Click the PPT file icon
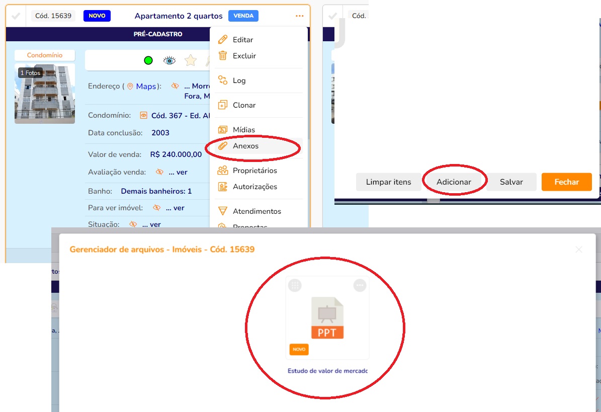 click(x=327, y=318)
